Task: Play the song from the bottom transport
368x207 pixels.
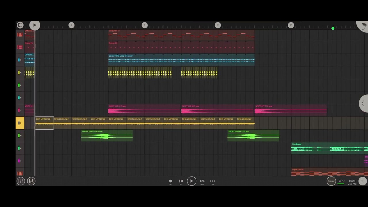Action: [192, 181]
